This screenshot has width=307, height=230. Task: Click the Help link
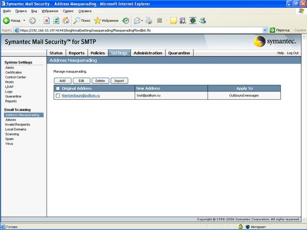(x=280, y=53)
